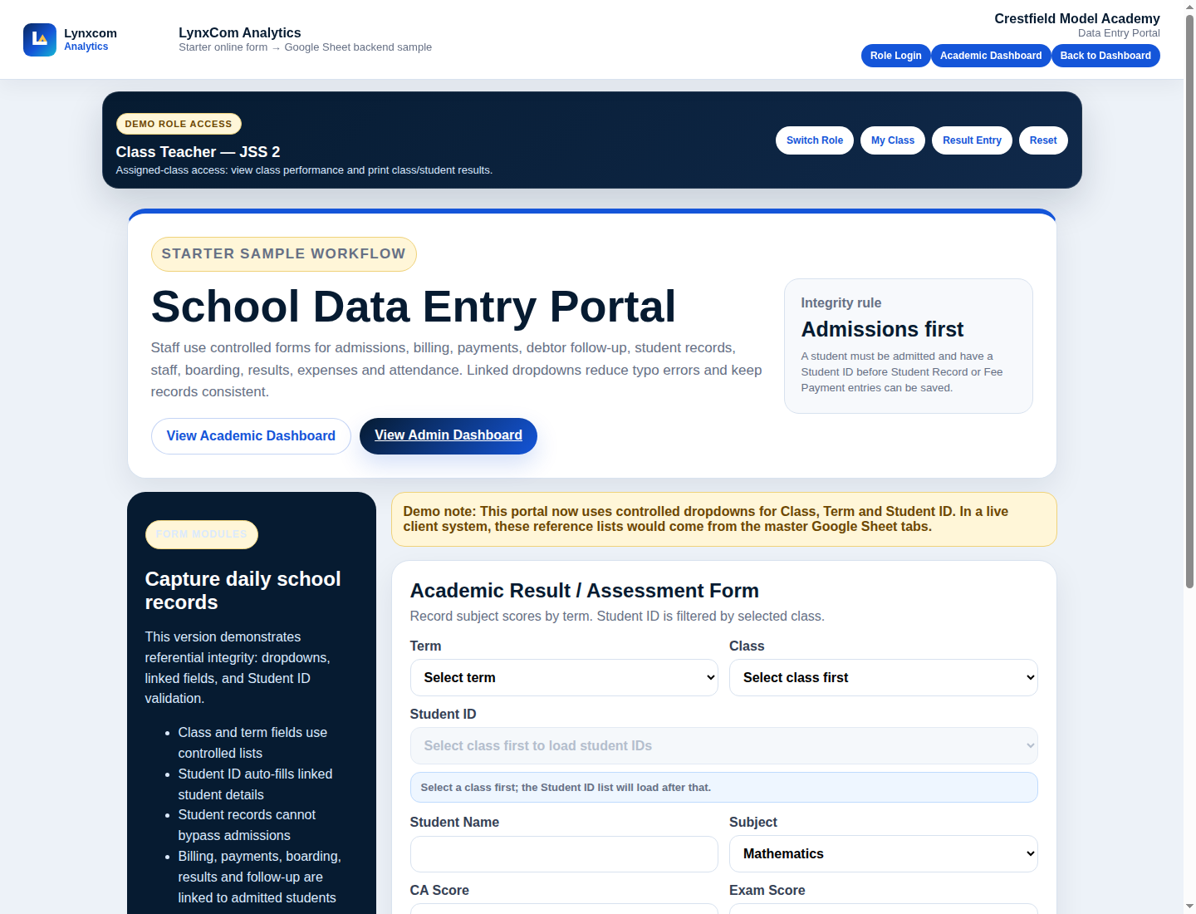The image size is (1196, 914).
Task: Click Back to Dashboard
Action: (x=1105, y=56)
